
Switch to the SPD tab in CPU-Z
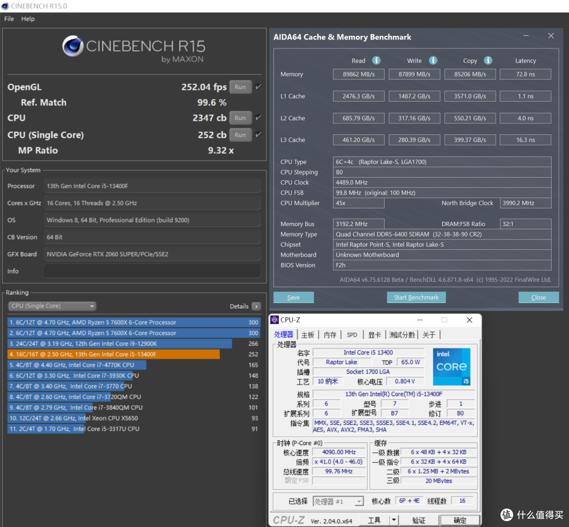(x=351, y=335)
